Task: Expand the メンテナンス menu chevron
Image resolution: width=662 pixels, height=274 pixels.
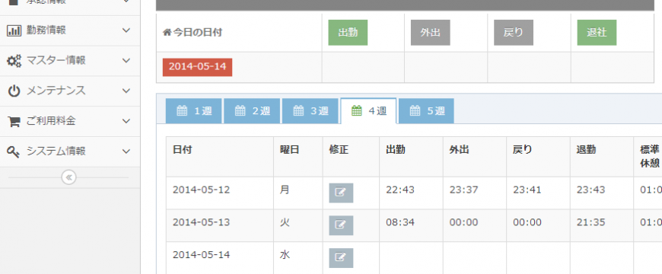Action: (126, 91)
